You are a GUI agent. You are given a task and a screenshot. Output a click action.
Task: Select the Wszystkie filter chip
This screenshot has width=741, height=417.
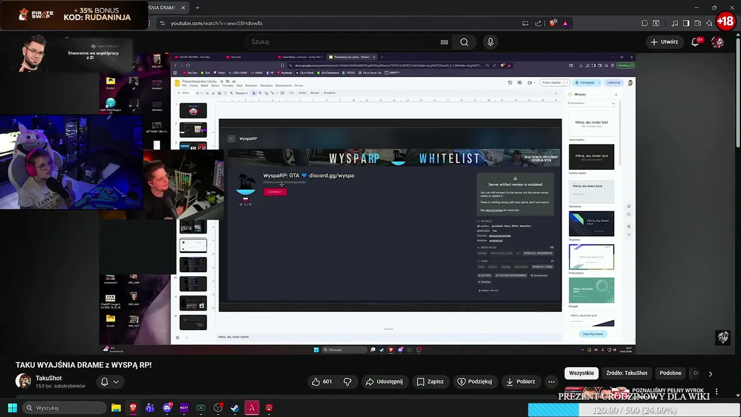[581, 373]
